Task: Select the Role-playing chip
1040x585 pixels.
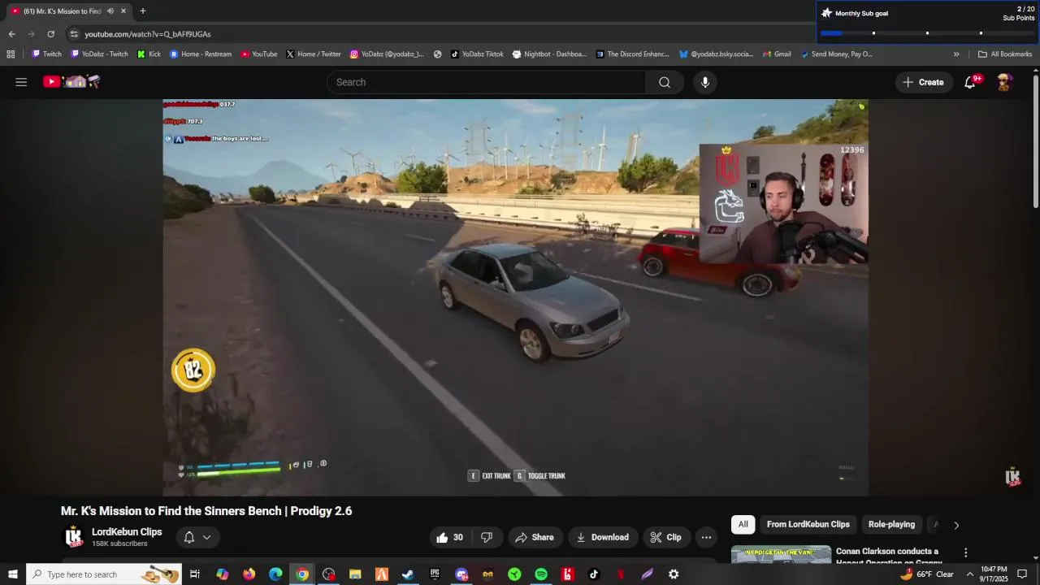Action: pos(891,525)
